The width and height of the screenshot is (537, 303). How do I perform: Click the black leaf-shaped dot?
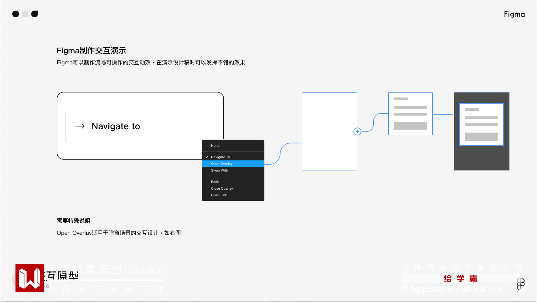(x=35, y=14)
